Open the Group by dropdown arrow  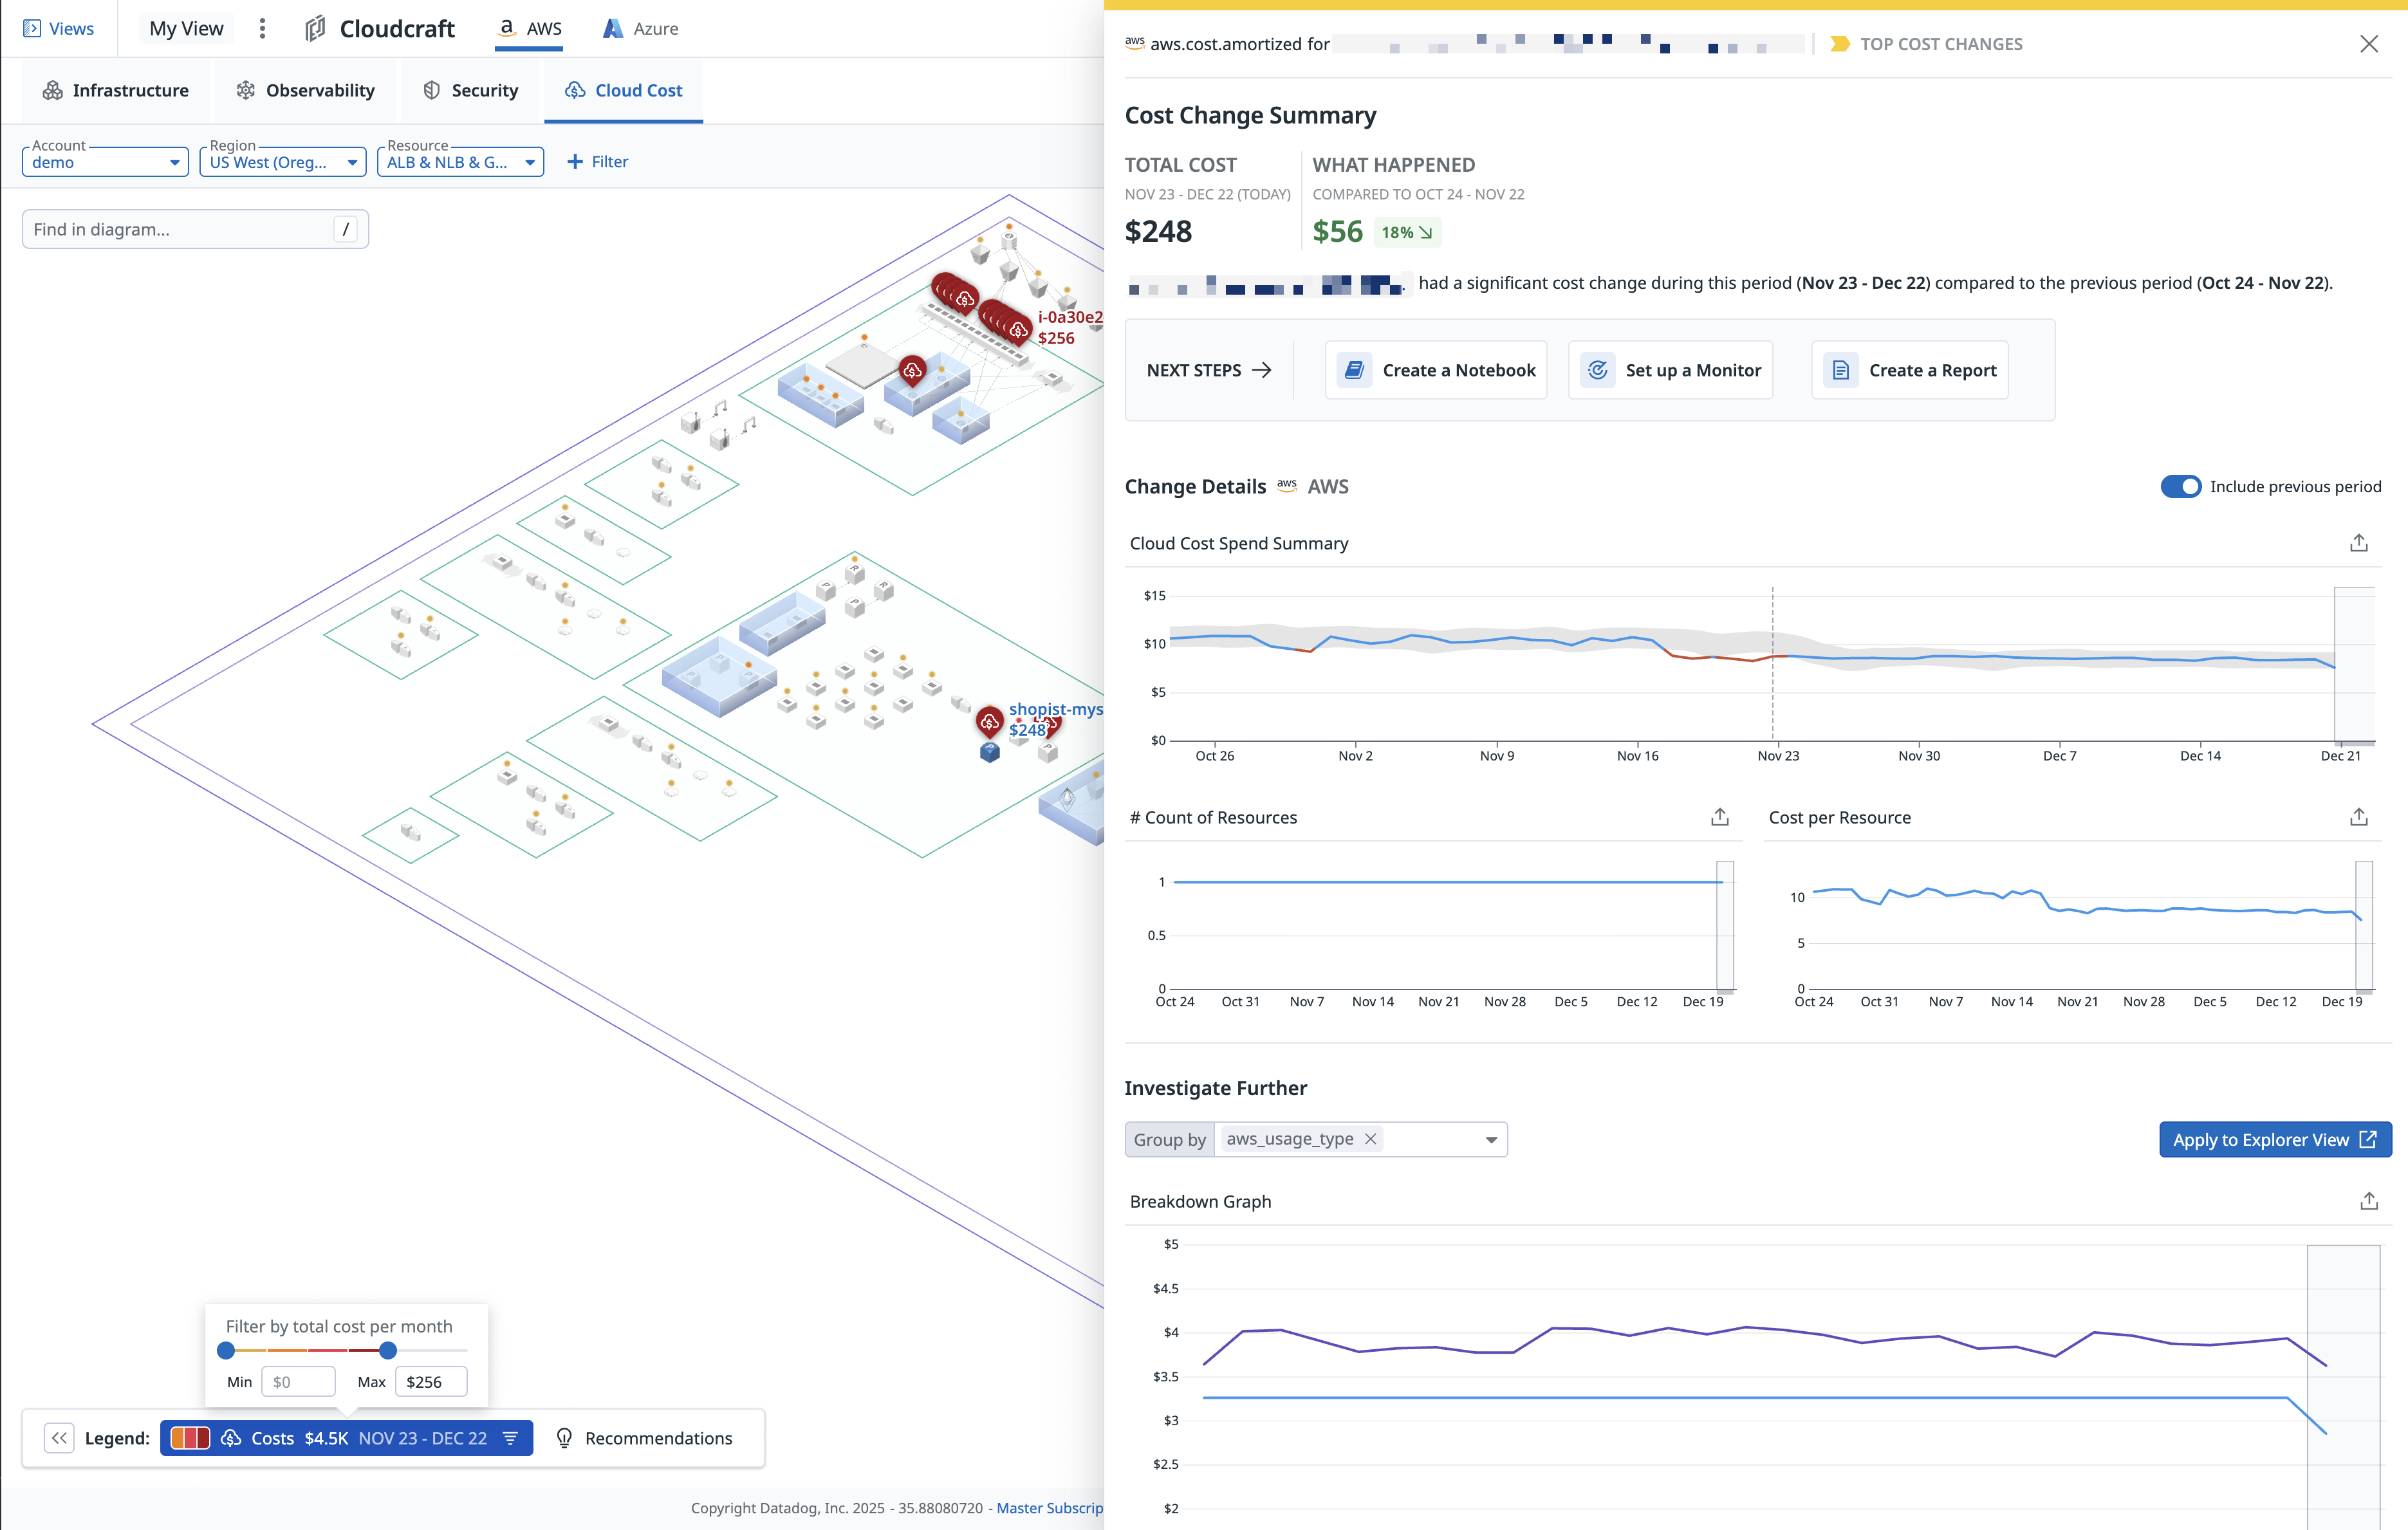point(1491,1140)
